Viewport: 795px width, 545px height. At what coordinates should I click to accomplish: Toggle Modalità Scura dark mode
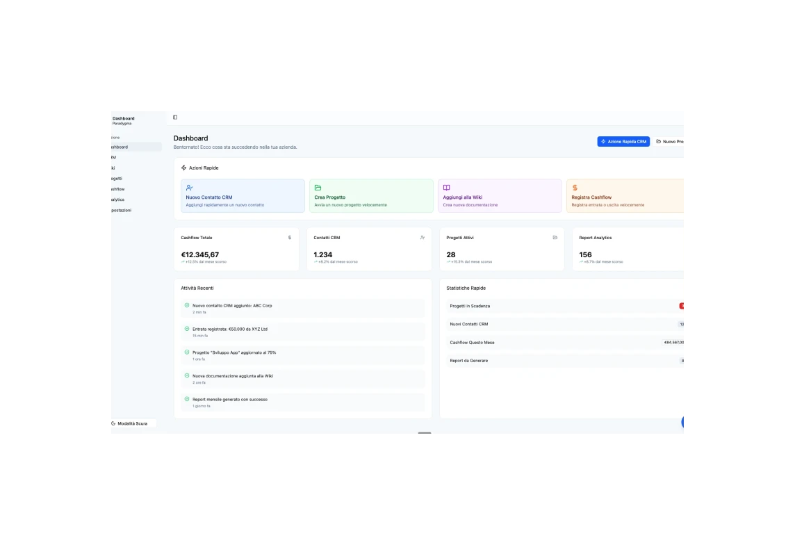click(133, 423)
